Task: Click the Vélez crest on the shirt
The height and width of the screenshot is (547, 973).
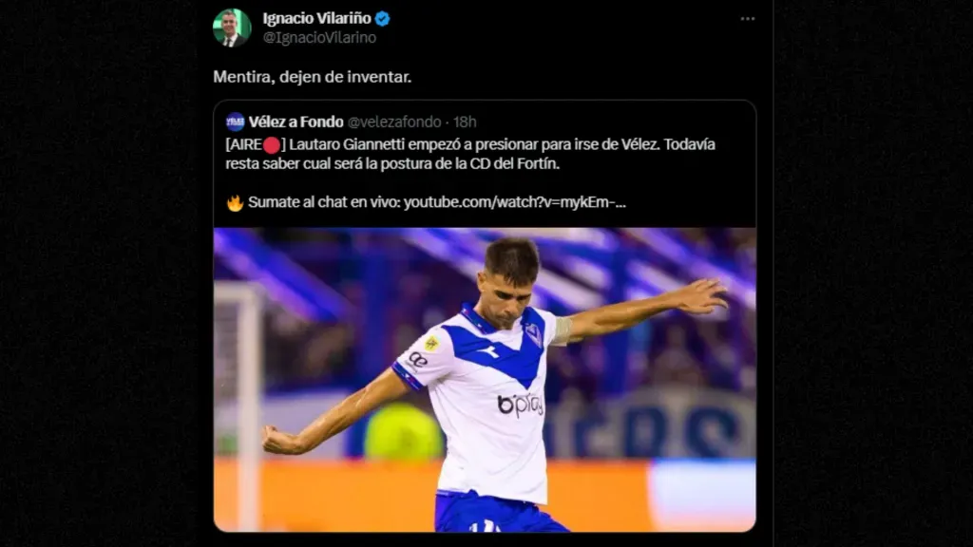Action: (533, 335)
